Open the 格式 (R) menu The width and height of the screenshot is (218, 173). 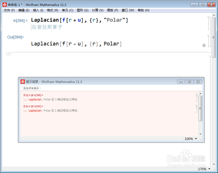point(52,10)
